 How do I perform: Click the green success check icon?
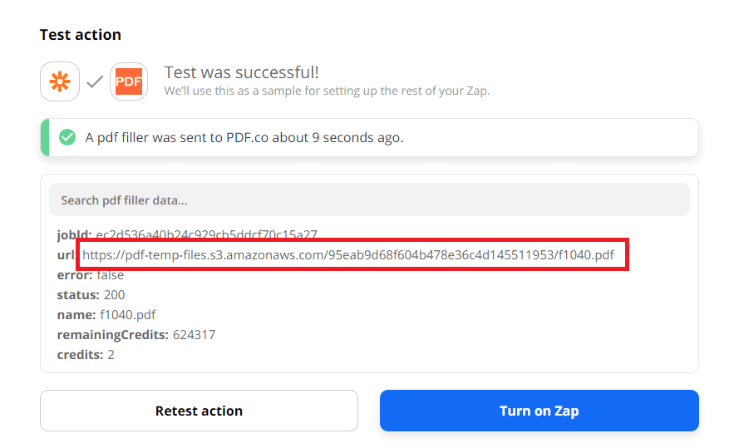click(67, 137)
